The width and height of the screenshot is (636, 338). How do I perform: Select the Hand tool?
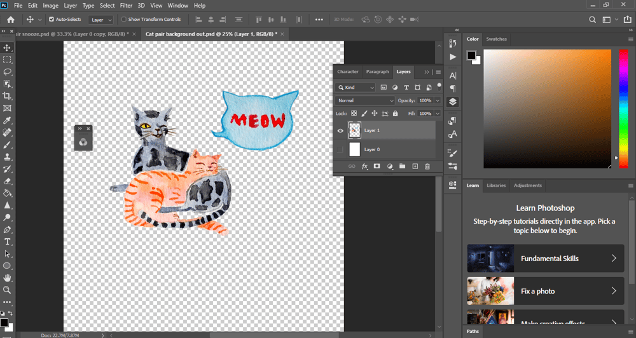[7, 278]
